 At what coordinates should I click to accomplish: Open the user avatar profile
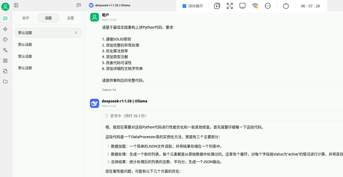[5, 7]
